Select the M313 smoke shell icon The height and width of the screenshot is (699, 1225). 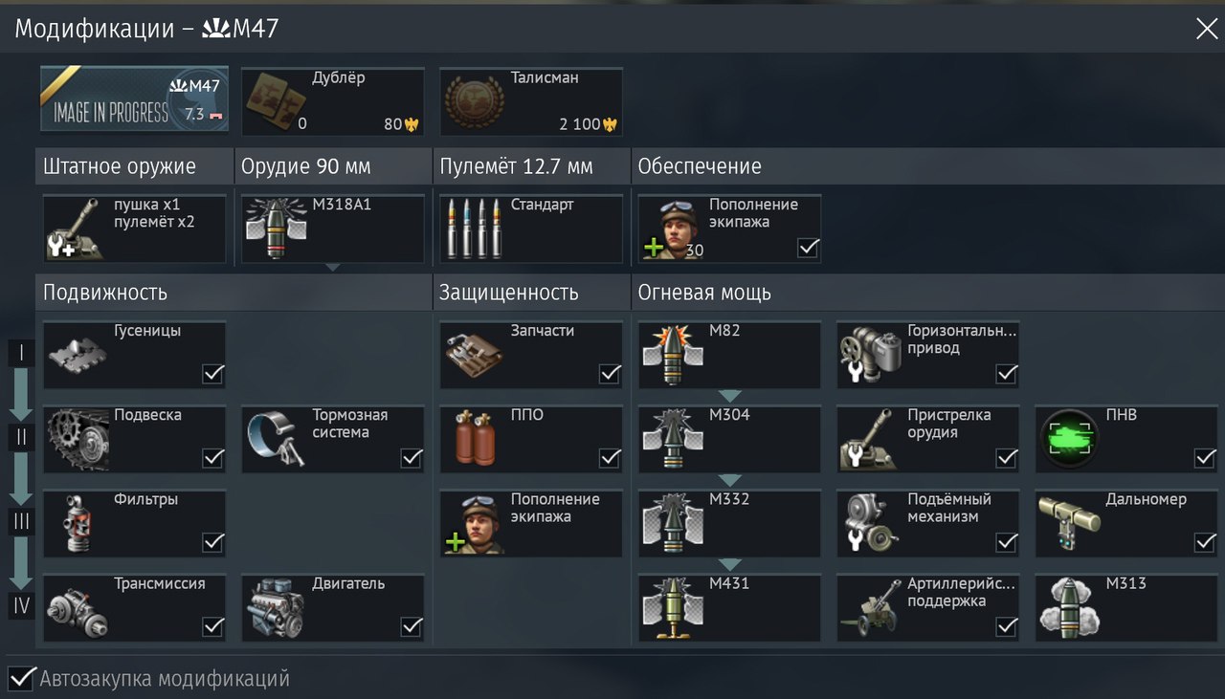click(1068, 608)
